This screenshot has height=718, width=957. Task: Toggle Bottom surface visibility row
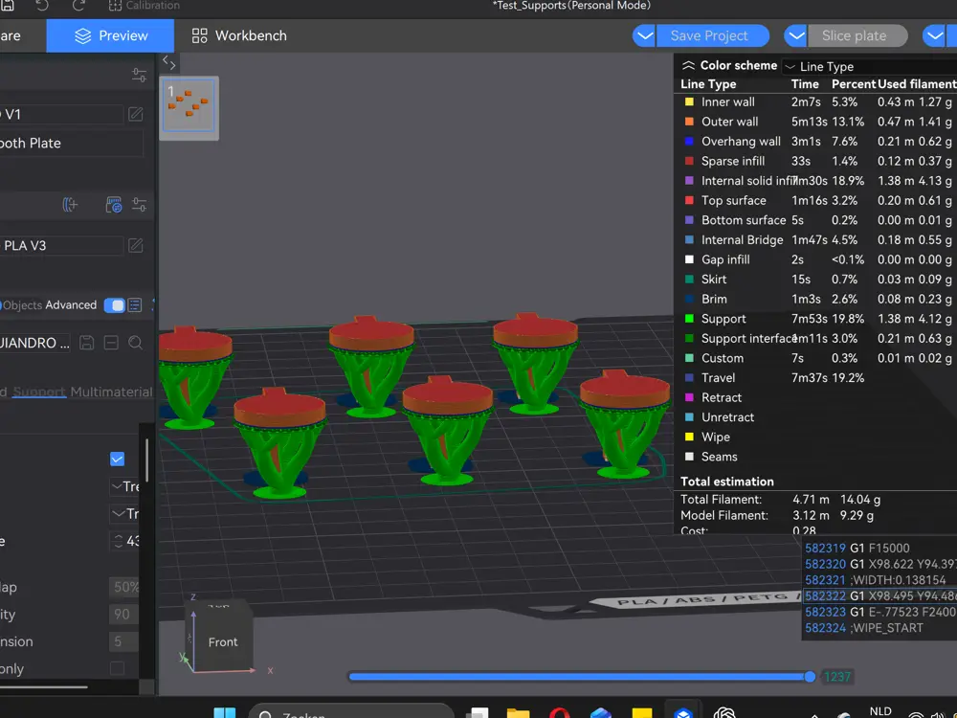(815, 220)
